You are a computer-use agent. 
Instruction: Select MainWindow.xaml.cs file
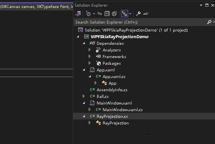[x=123, y=110]
